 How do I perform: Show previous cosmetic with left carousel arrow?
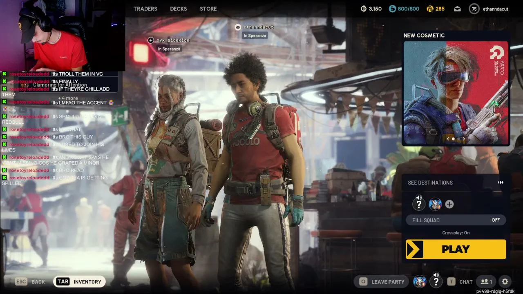pyautogui.click(x=448, y=139)
